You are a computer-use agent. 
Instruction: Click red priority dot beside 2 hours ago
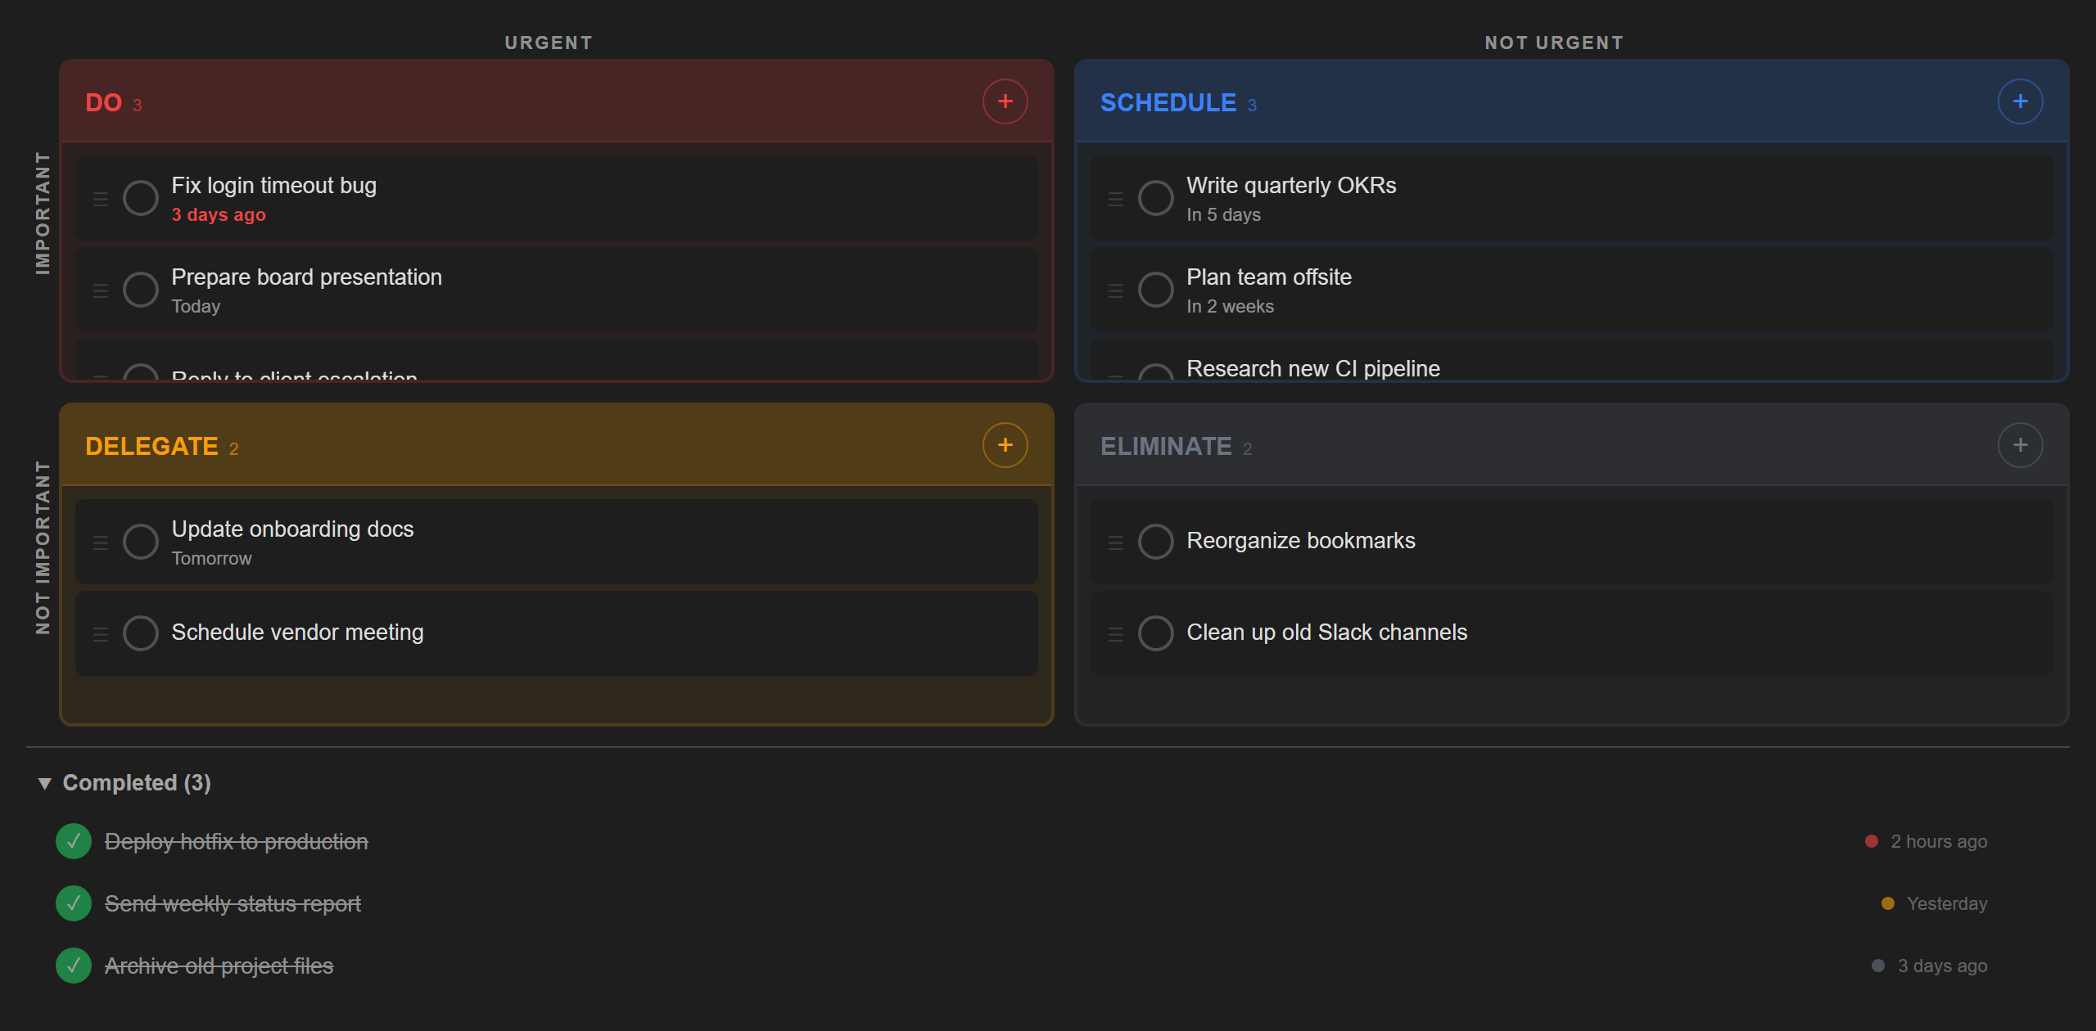(1871, 841)
